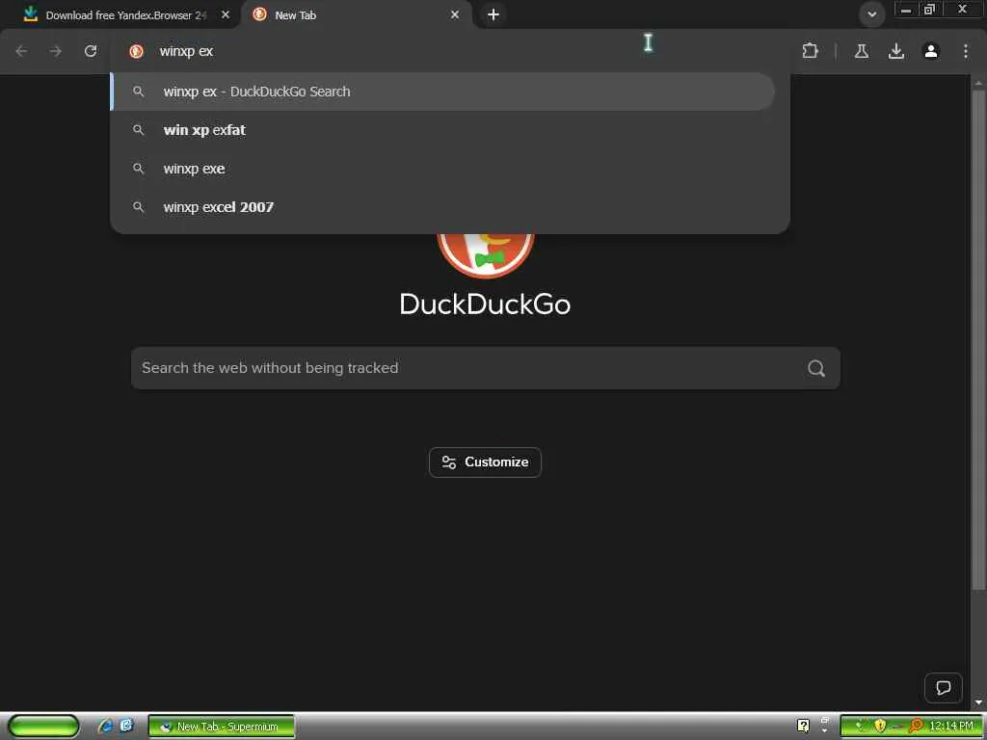Image resolution: width=987 pixels, height=740 pixels.
Task: Click the help question mark tray icon
Action: pyautogui.click(x=803, y=727)
